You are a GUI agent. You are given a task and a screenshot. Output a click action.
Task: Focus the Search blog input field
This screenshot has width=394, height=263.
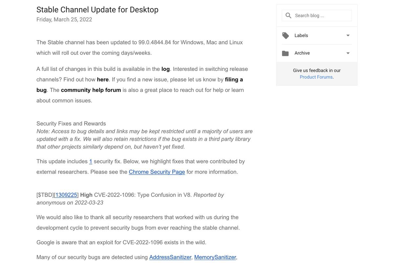coord(317,15)
